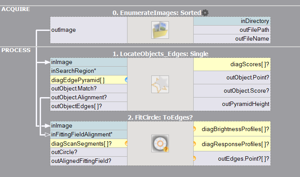Click the '1. LocateObjects_Edges: Single' title
This screenshot has height=177, width=300.
point(160,54)
